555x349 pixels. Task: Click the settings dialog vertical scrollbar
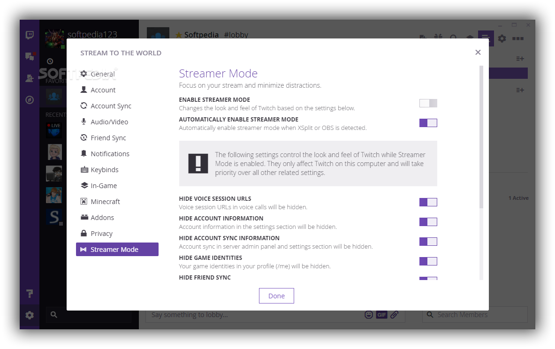(x=481, y=137)
